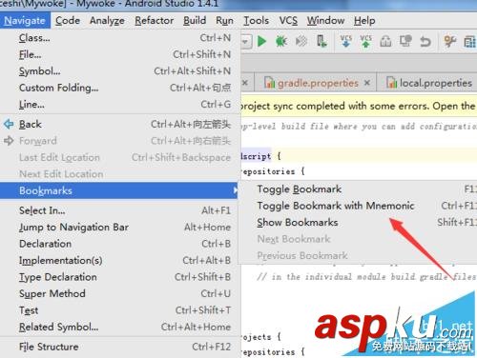This screenshot has width=477, height=358.
Task: Click the Show History toolbar icon
Action: pos(385,41)
